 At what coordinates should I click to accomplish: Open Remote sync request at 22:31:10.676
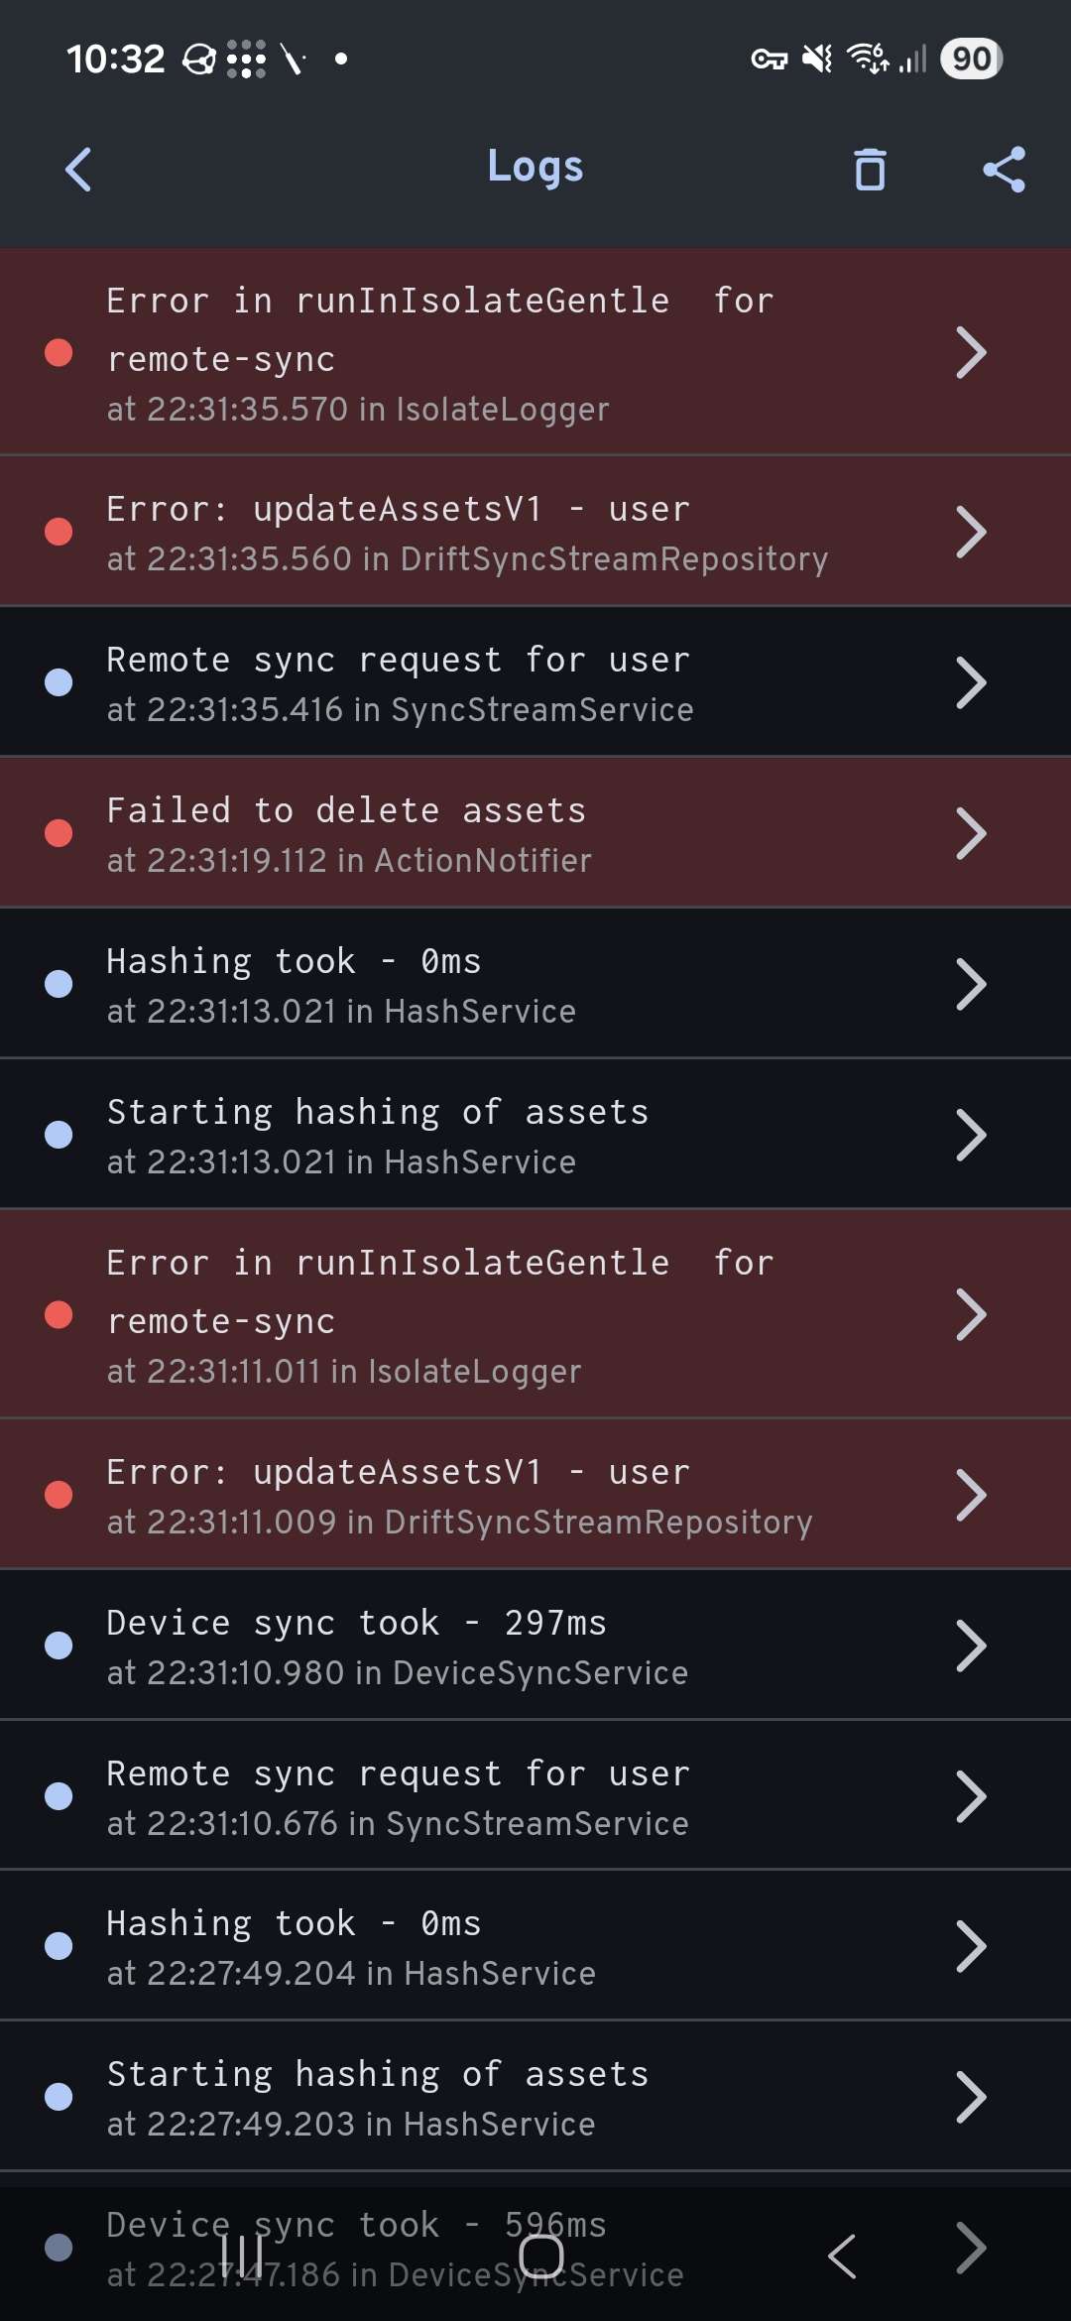pos(535,1796)
